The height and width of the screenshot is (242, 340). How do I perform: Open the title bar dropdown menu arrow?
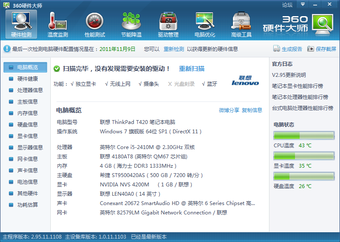(303, 4)
